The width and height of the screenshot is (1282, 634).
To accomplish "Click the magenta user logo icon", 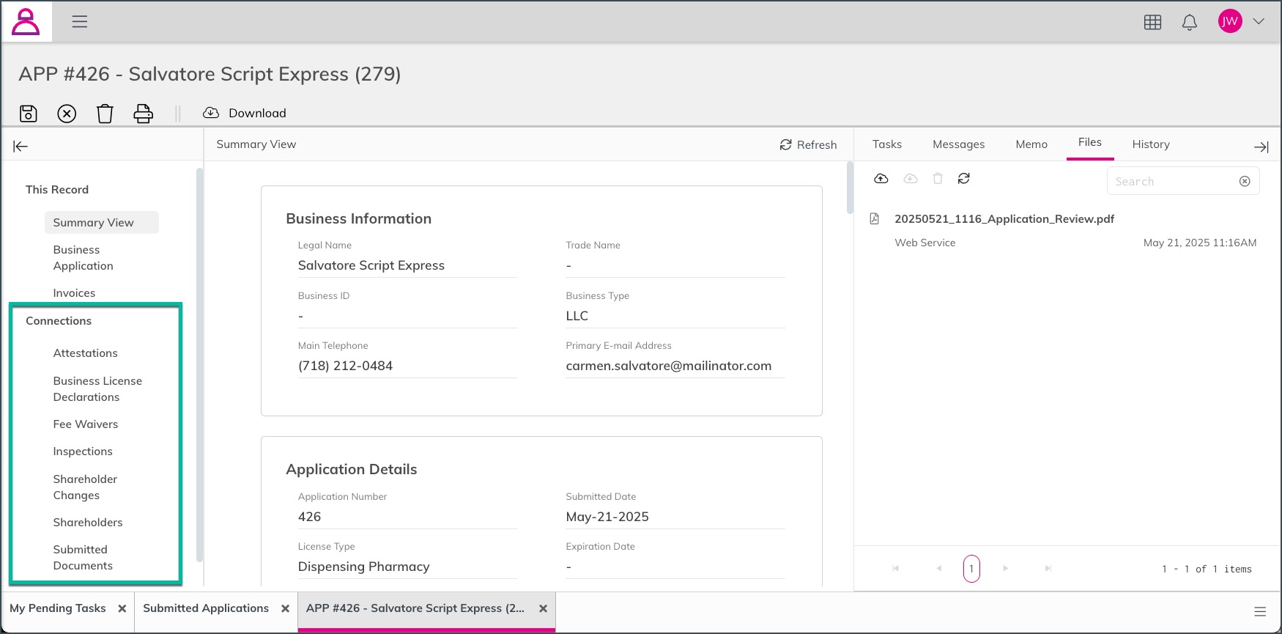I will point(26,21).
